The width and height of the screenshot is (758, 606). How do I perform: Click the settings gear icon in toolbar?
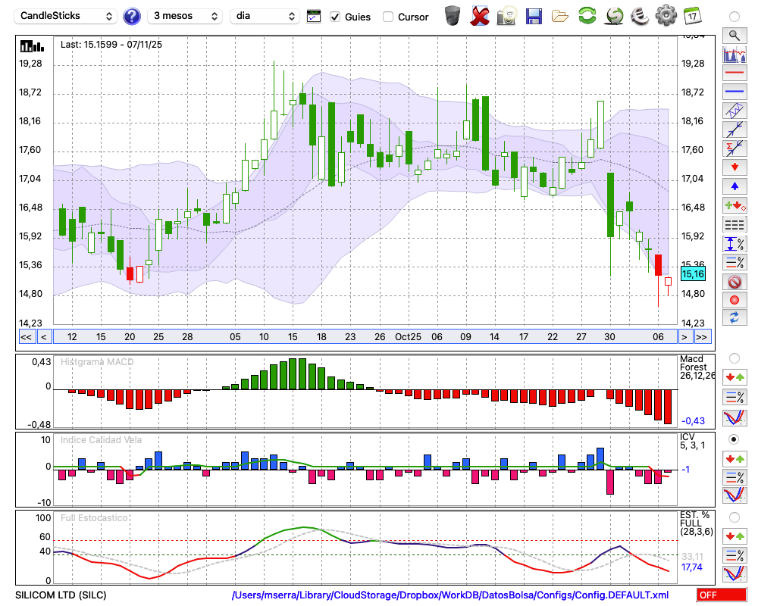pyautogui.click(x=666, y=15)
